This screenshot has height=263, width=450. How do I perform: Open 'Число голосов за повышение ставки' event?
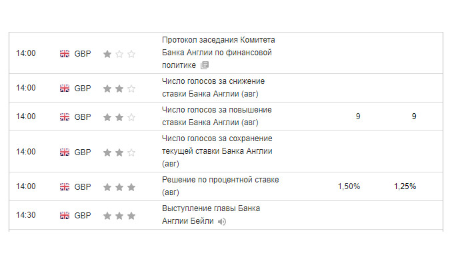(217, 117)
